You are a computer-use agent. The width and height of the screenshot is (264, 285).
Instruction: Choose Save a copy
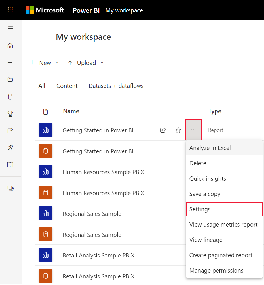[x=224, y=194]
